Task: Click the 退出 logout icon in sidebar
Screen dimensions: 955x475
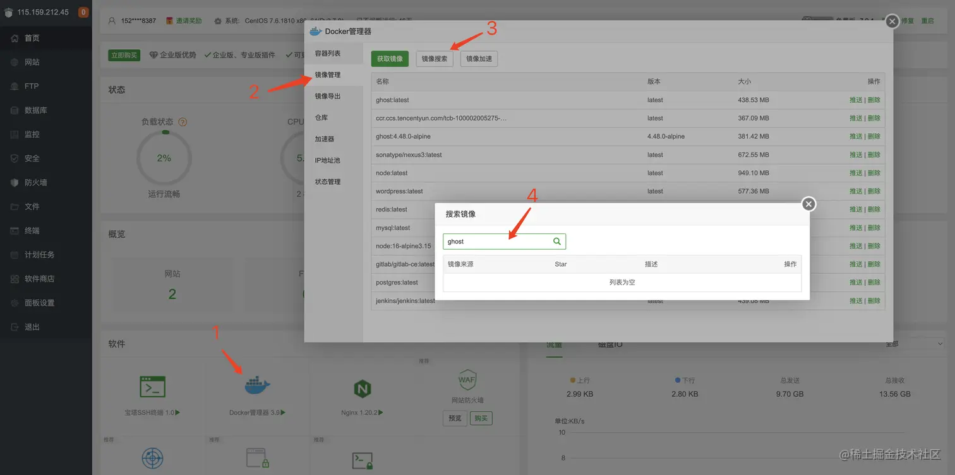Action: 14,327
